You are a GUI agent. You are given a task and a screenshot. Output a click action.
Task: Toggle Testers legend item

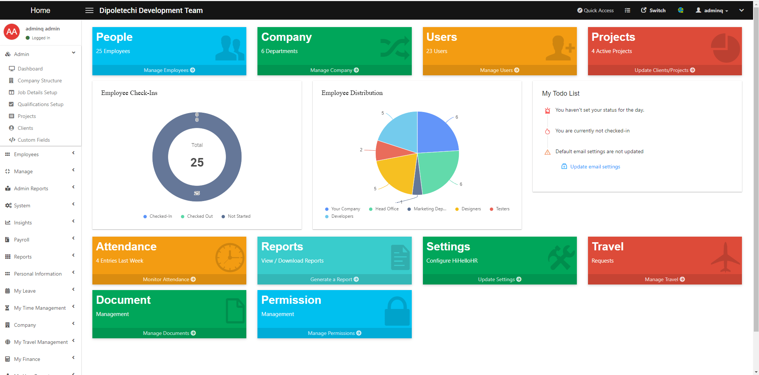(x=499, y=209)
